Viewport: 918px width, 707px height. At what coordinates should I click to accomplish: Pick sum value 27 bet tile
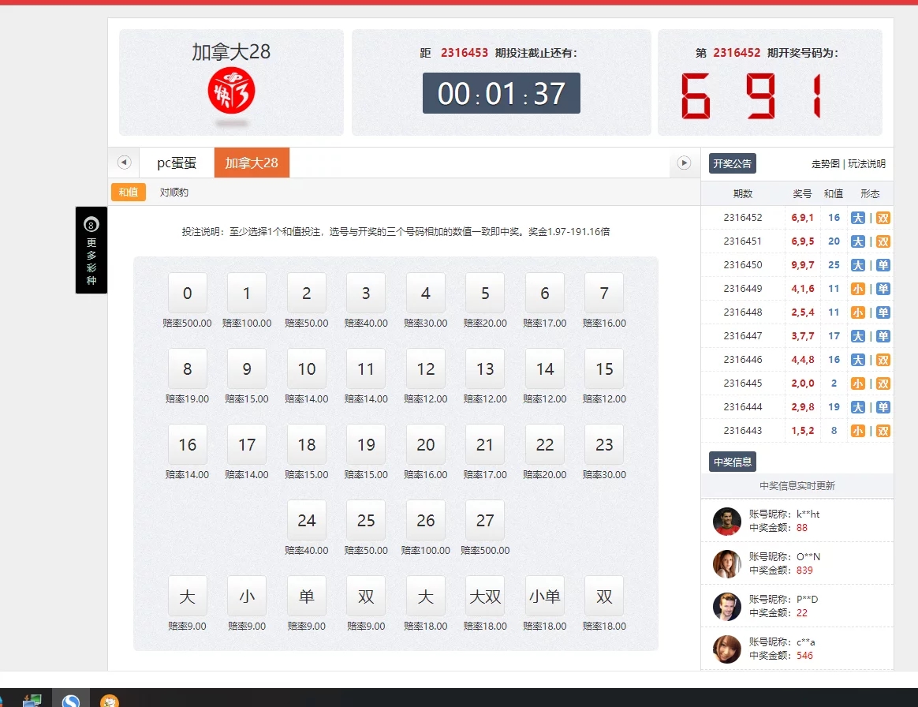tap(485, 521)
